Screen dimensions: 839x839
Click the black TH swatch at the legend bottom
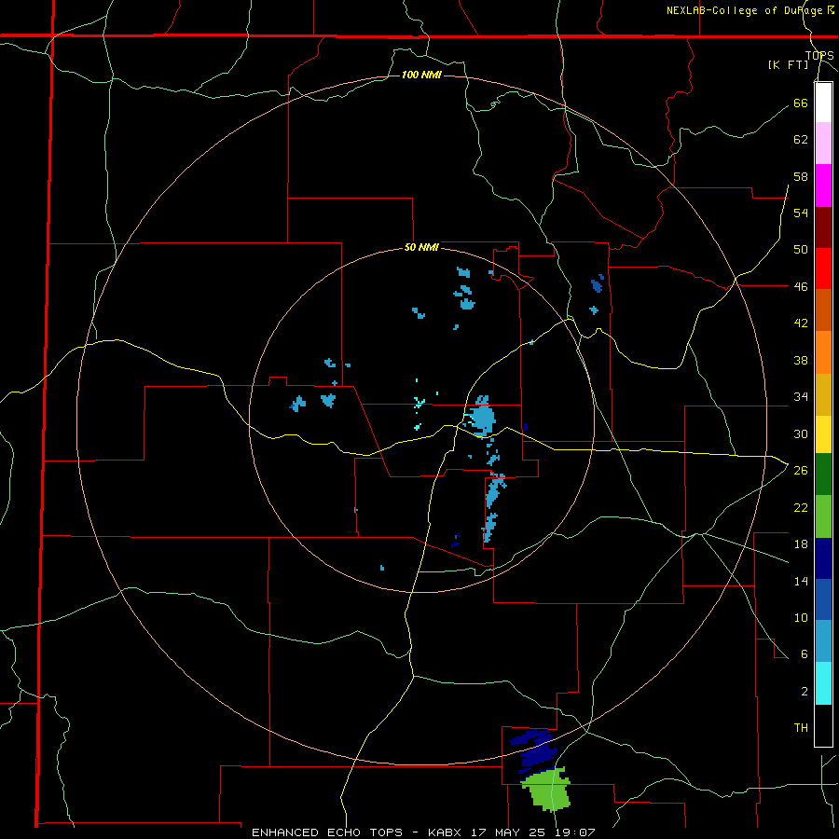tap(823, 725)
